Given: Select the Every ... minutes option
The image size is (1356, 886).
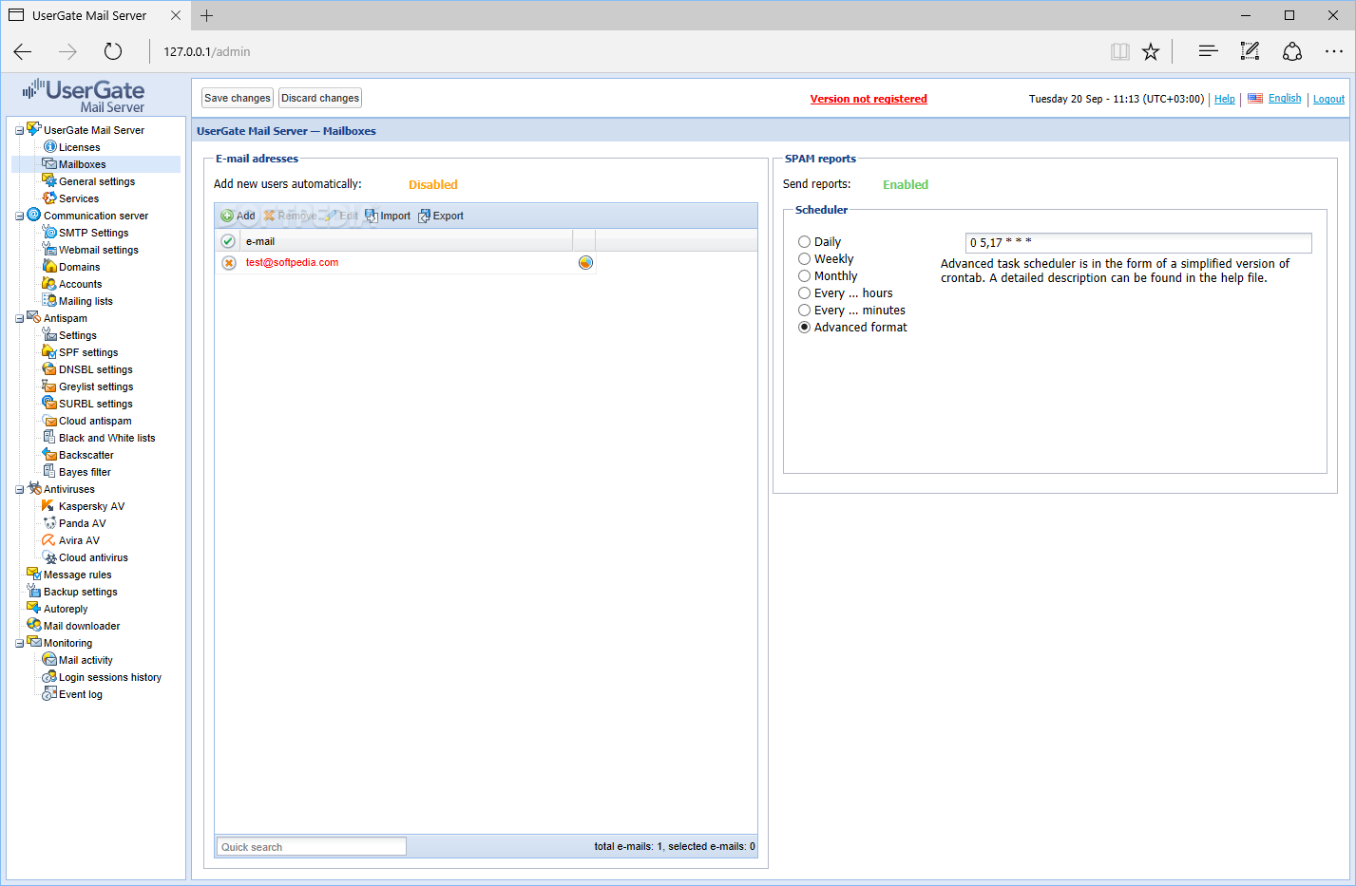Looking at the screenshot, I should tap(804, 310).
